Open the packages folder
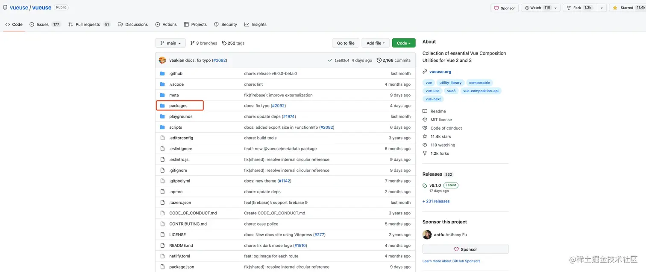Image resolution: width=646 pixels, height=272 pixels. point(178,106)
